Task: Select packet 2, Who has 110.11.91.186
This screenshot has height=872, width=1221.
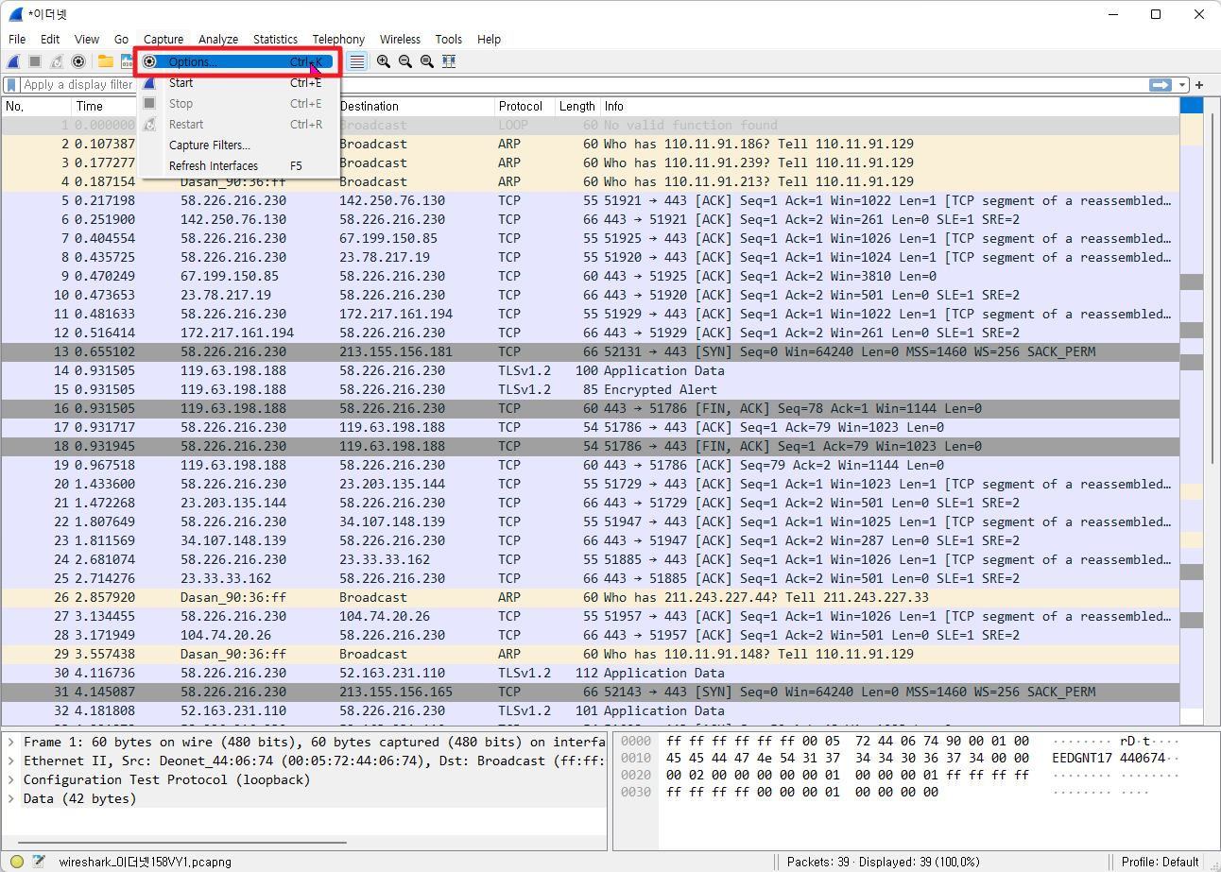Action: pos(591,144)
